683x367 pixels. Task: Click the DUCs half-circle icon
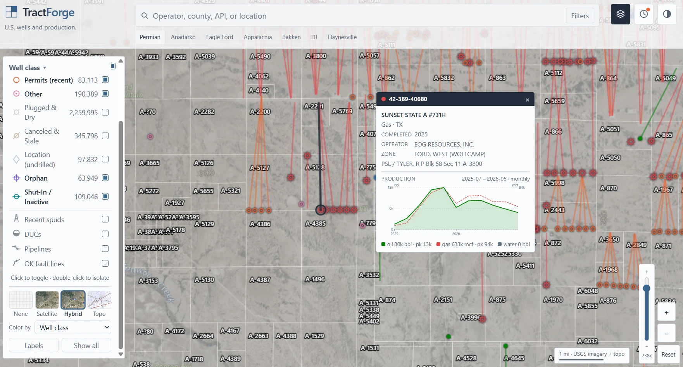click(x=16, y=233)
